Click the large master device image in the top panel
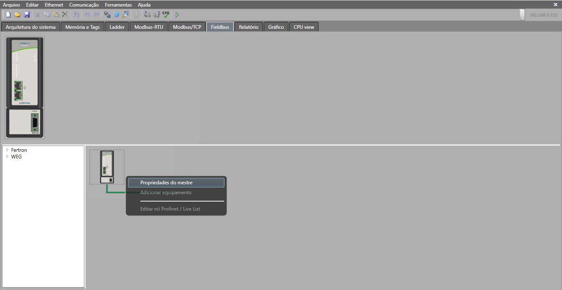The width and height of the screenshot is (562, 290). [25, 87]
